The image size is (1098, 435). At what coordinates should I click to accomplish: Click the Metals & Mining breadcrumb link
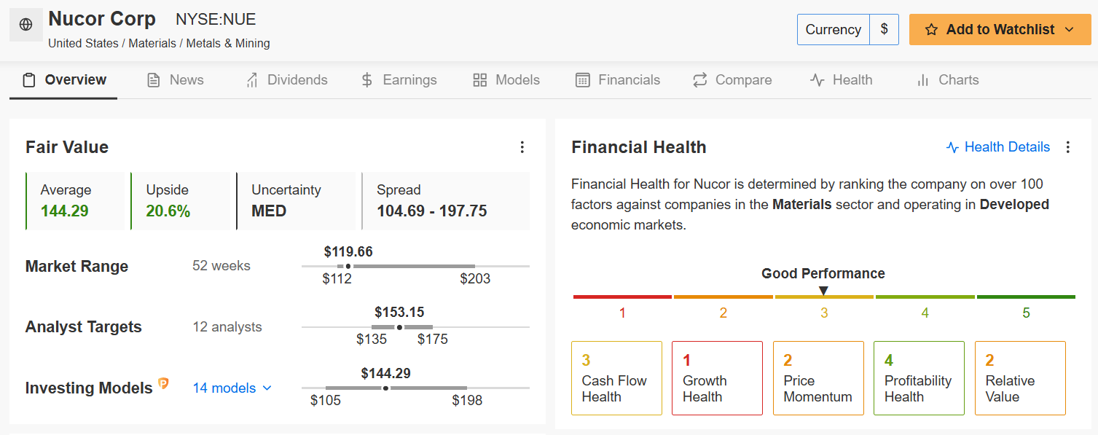point(227,44)
